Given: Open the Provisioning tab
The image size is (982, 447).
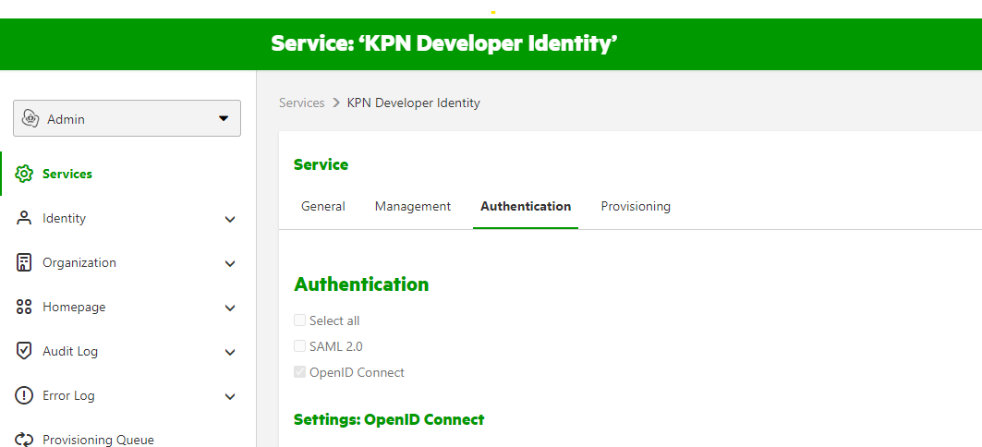Looking at the screenshot, I should (x=636, y=206).
